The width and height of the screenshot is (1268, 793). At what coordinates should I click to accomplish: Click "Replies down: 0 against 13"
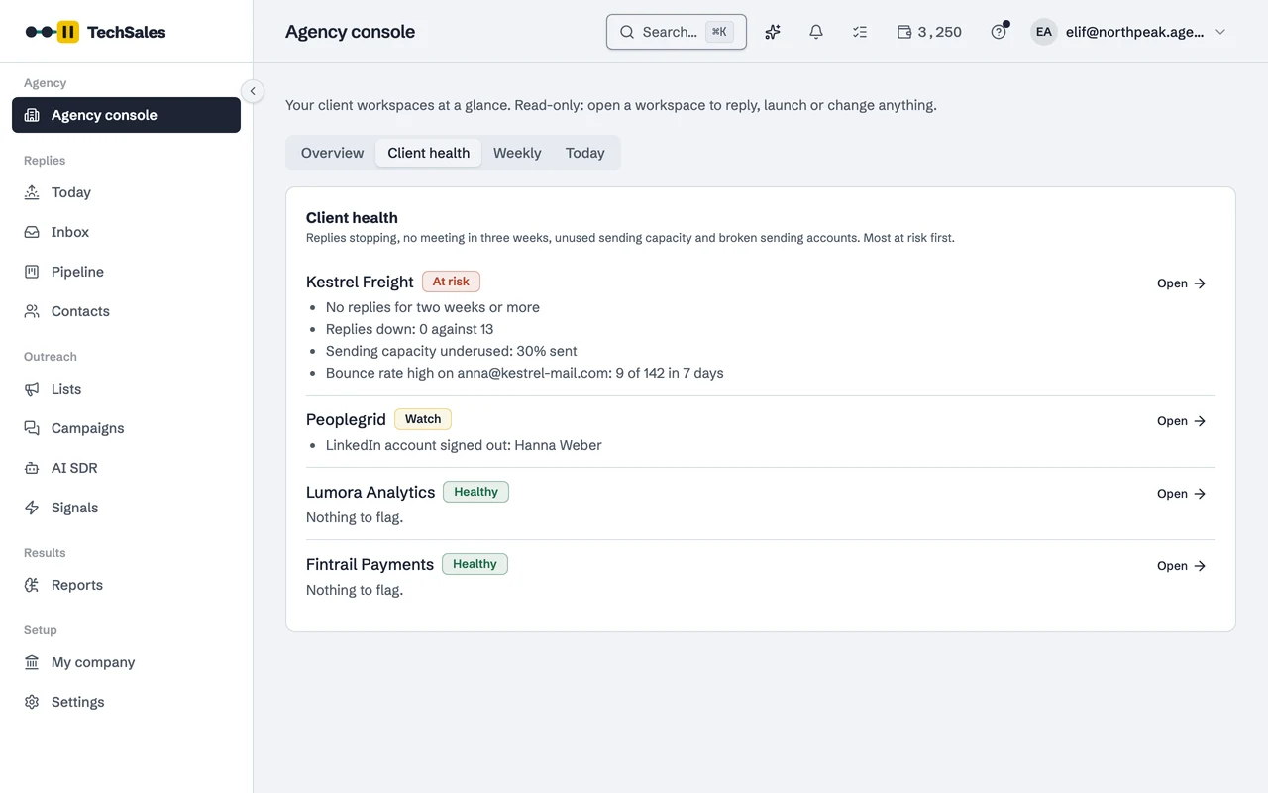[409, 329]
